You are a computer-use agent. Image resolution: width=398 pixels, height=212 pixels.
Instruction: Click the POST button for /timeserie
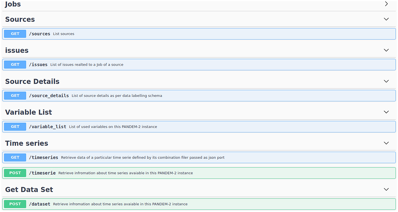[x=15, y=173]
